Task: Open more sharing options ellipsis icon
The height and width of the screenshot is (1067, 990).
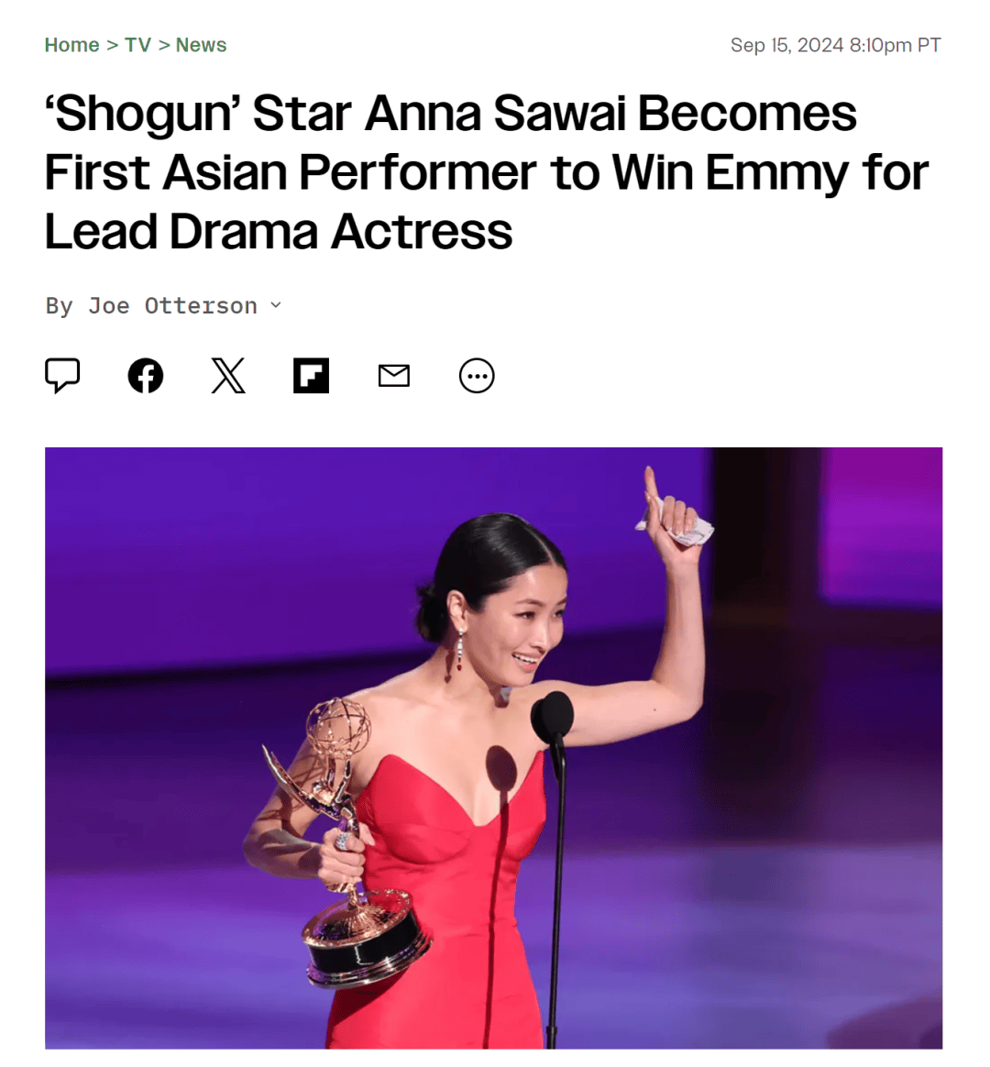Action: [477, 376]
